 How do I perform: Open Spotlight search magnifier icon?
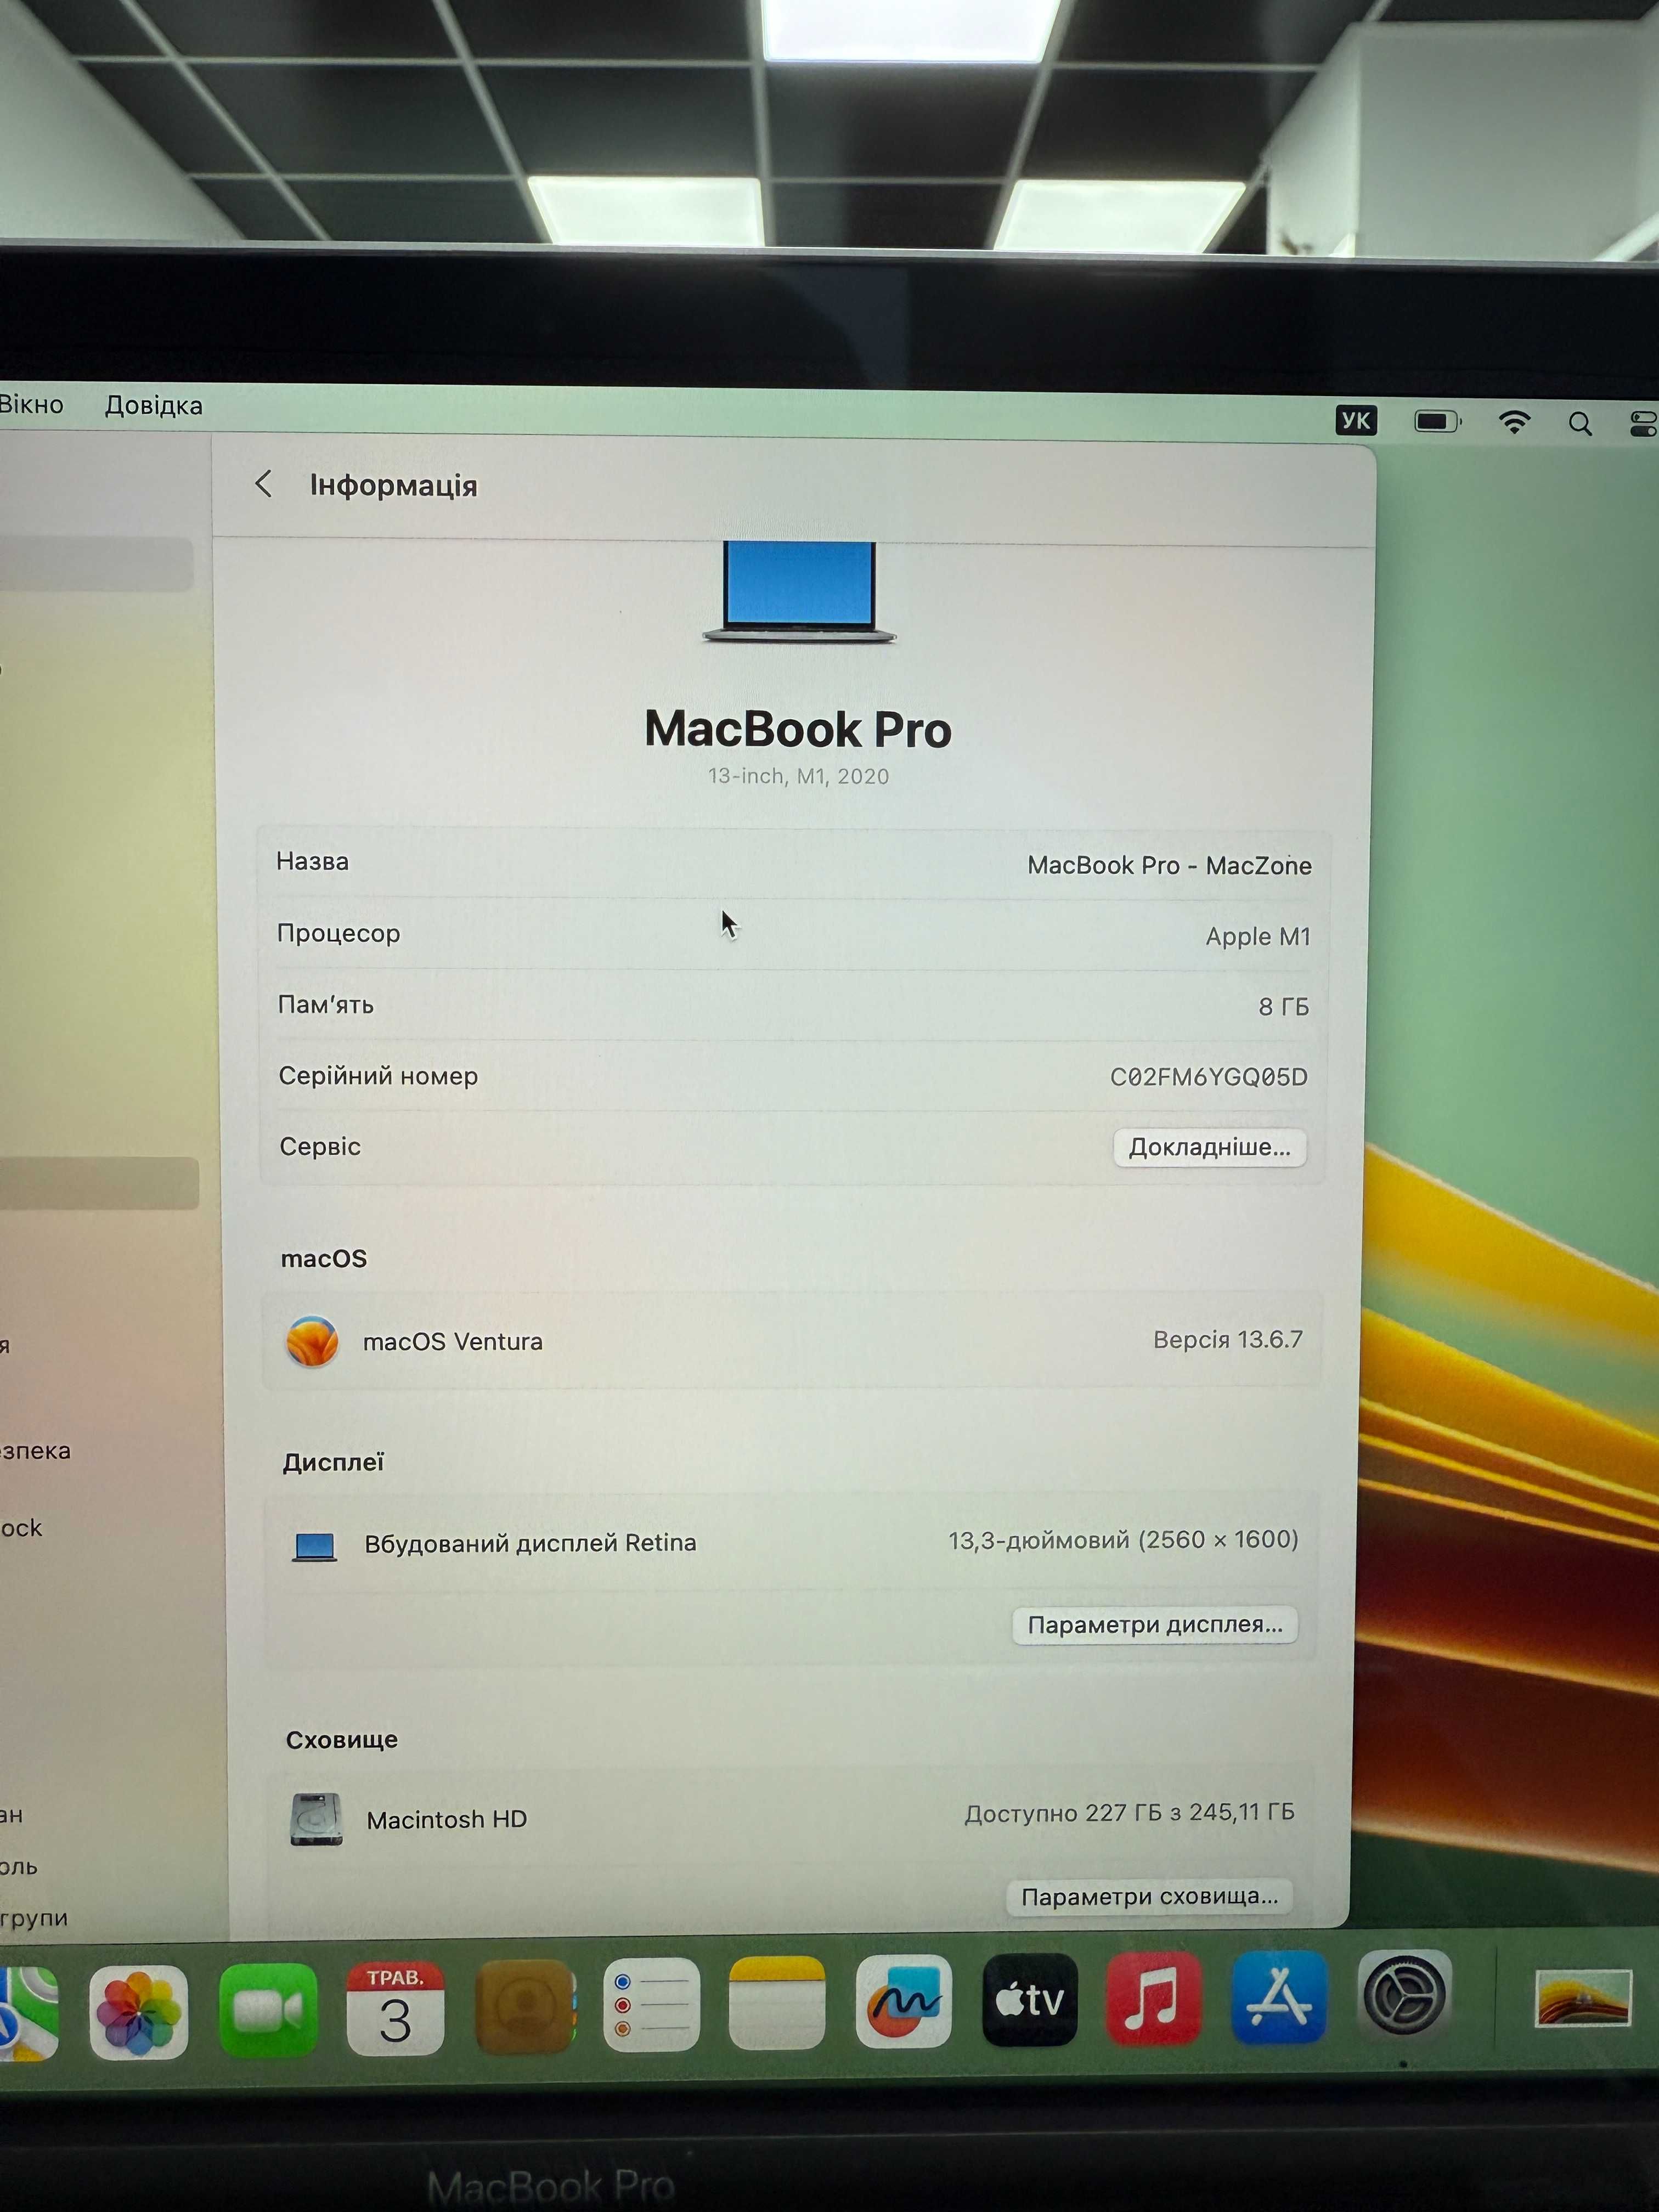(x=1580, y=424)
